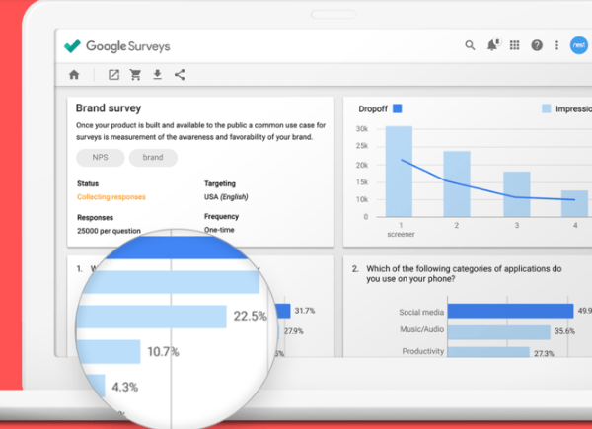Open the three-dot more options menu
Viewport: 592px width, 429px height.
point(556,45)
